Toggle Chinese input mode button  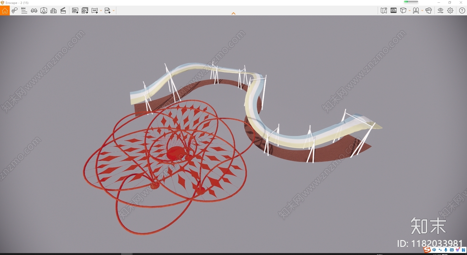click(x=434, y=250)
